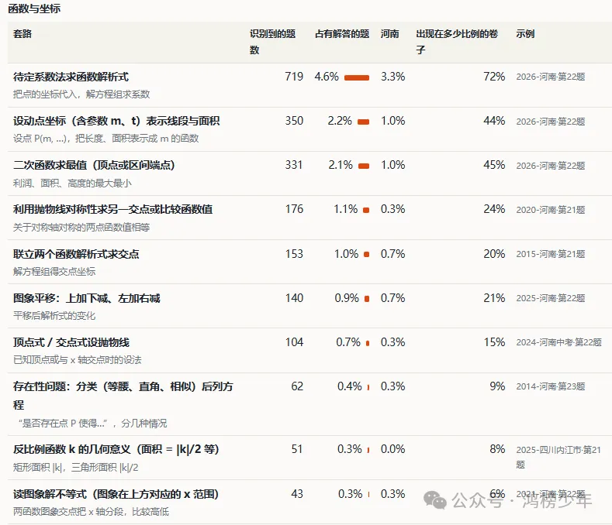This screenshot has height=525, width=612.
Task: Click the 4.6% percentage bar
Action: pyautogui.click(x=357, y=78)
